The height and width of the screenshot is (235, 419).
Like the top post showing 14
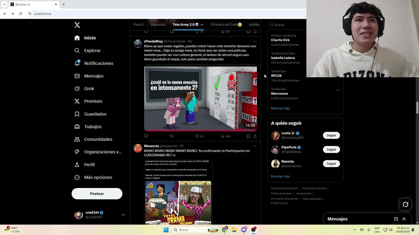(x=199, y=32)
